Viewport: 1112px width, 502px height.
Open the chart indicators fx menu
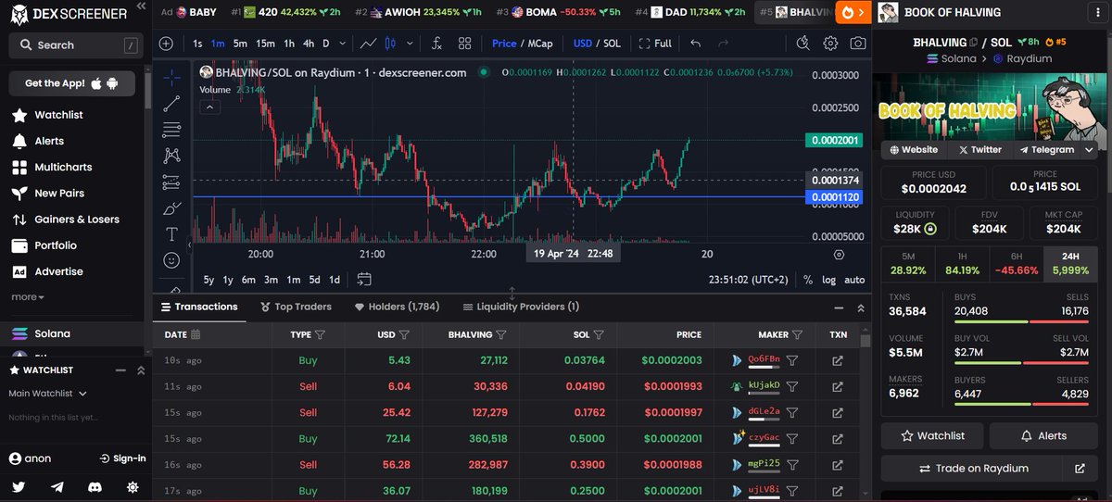pos(436,44)
